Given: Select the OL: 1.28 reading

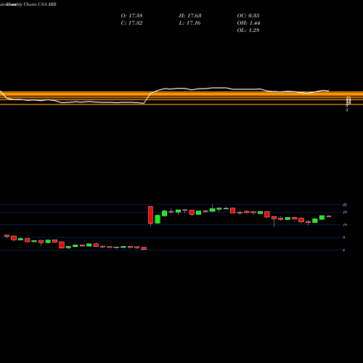Looking at the screenshot, I should [248, 30].
